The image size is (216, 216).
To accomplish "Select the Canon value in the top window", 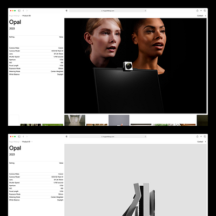I will pyautogui.click(x=61, y=48).
